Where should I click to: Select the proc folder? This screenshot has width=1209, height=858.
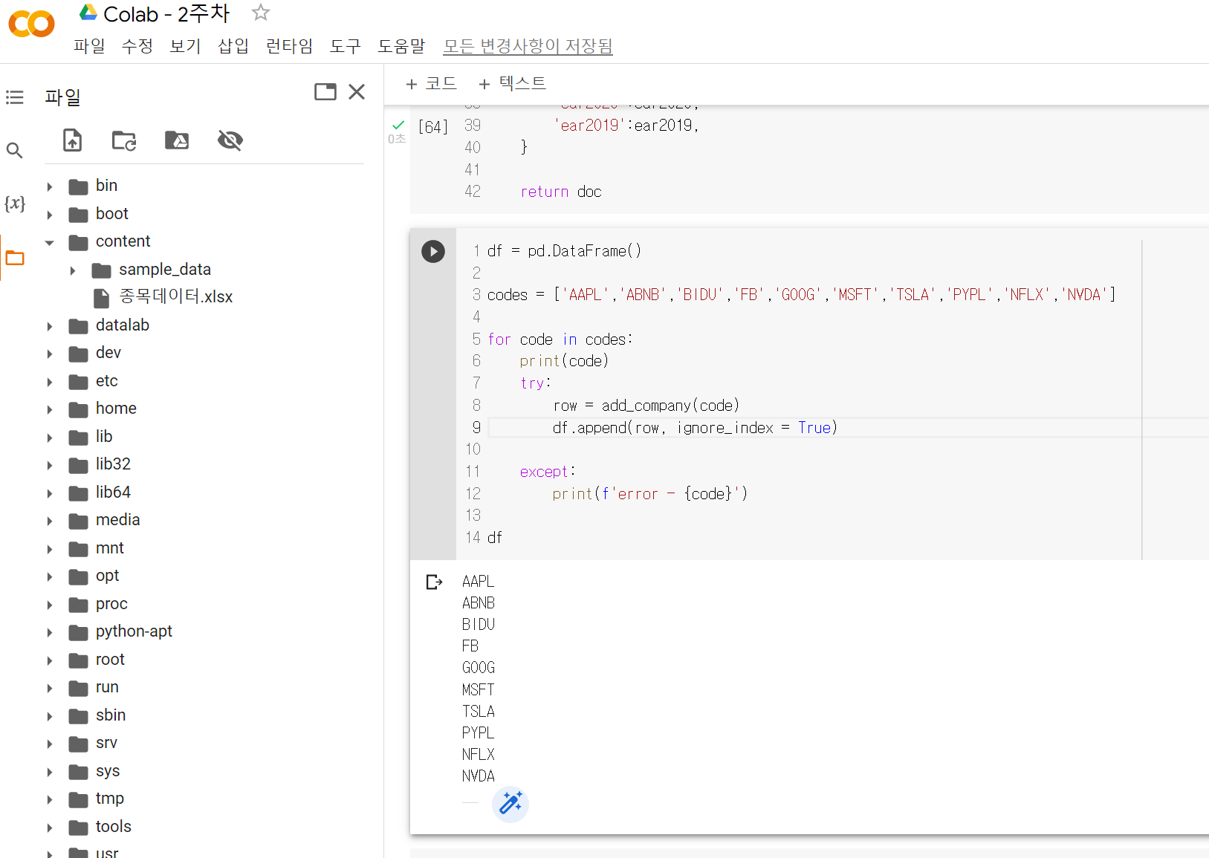coord(111,604)
